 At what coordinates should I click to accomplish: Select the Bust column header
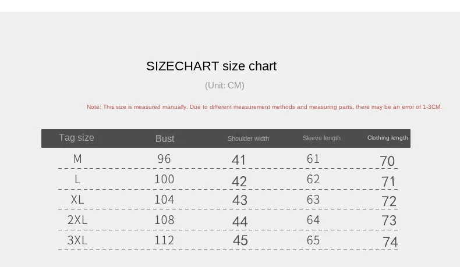[x=165, y=138]
